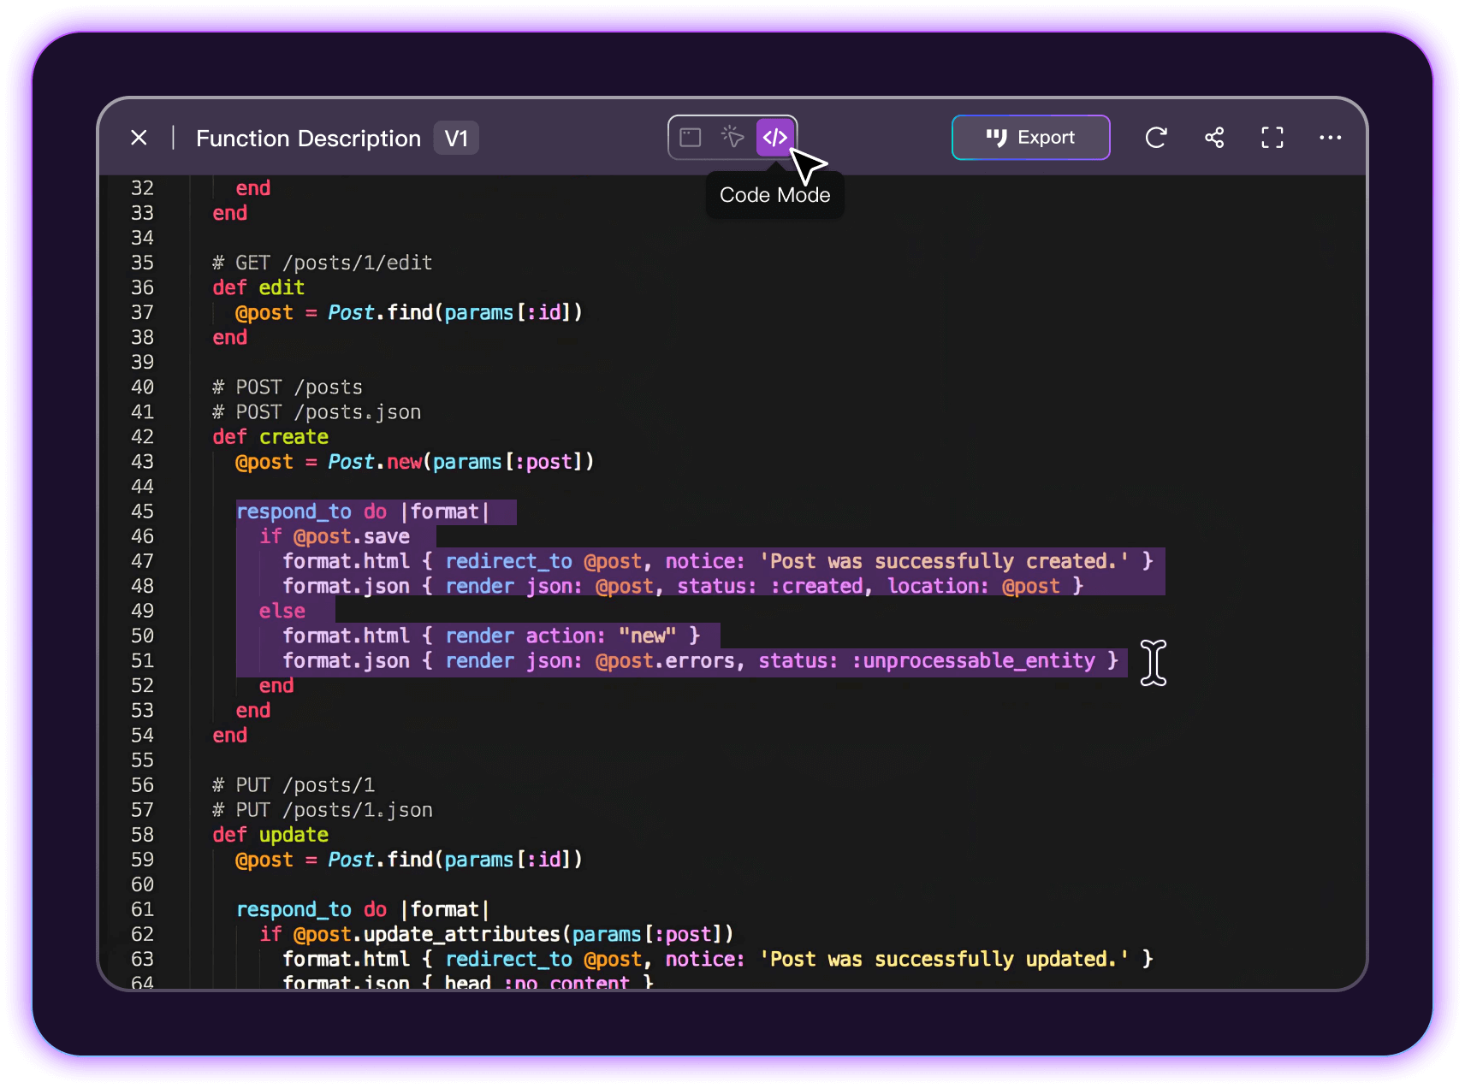The image size is (1465, 1088).
Task: Click line number 45 in gutter
Action: 143,511
